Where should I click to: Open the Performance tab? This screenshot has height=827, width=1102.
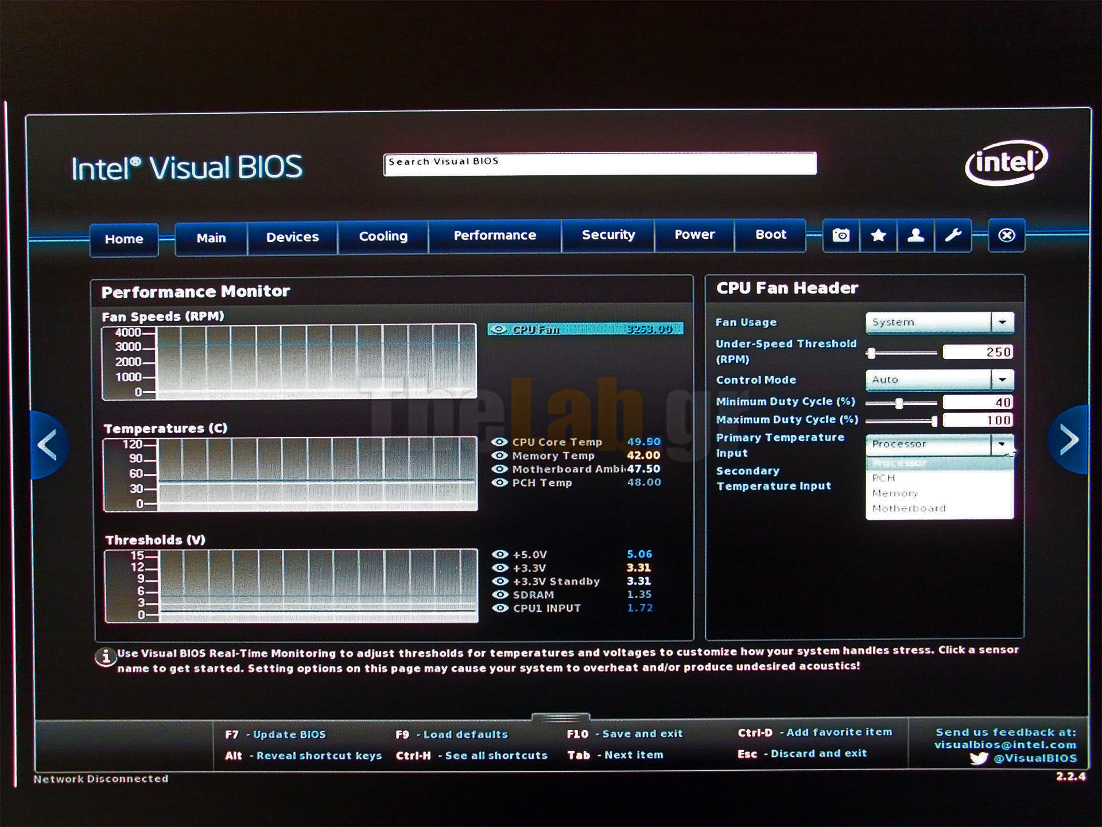pyautogui.click(x=494, y=235)
